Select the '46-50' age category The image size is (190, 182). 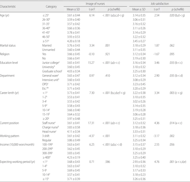pos(46,37)
